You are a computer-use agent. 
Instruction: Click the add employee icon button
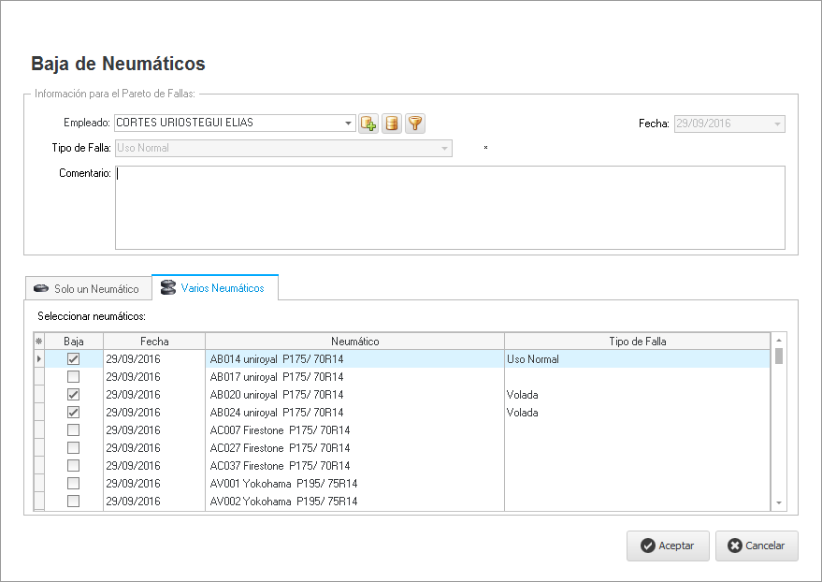(368, 124)
